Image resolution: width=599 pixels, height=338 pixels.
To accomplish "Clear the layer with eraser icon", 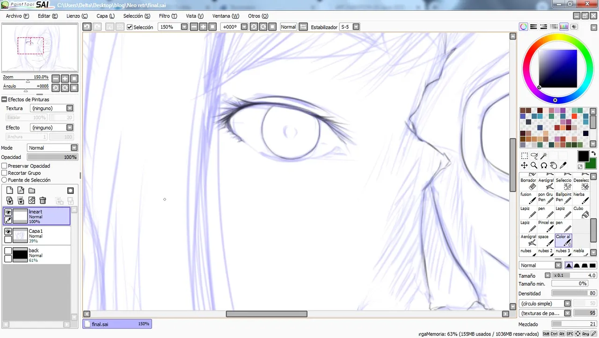I will tap(32, 201).
